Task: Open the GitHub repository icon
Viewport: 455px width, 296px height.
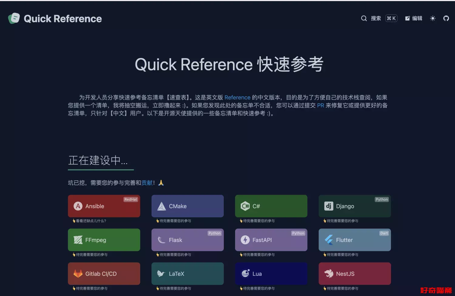Action: pyautogui.click(x=446, y=18)
